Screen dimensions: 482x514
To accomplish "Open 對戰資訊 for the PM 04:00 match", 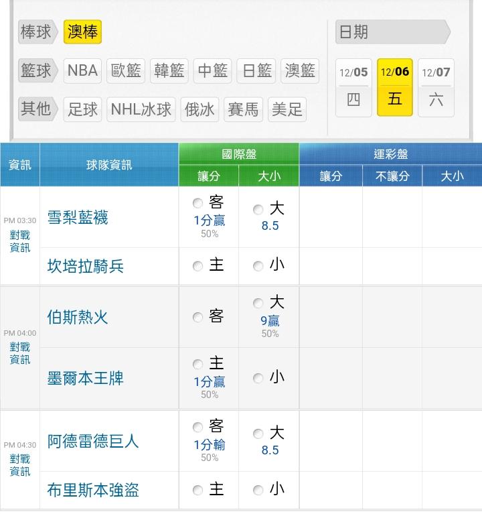I will tap(20, 353).
